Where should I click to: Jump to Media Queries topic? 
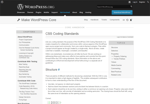click(x=116, y=65)
